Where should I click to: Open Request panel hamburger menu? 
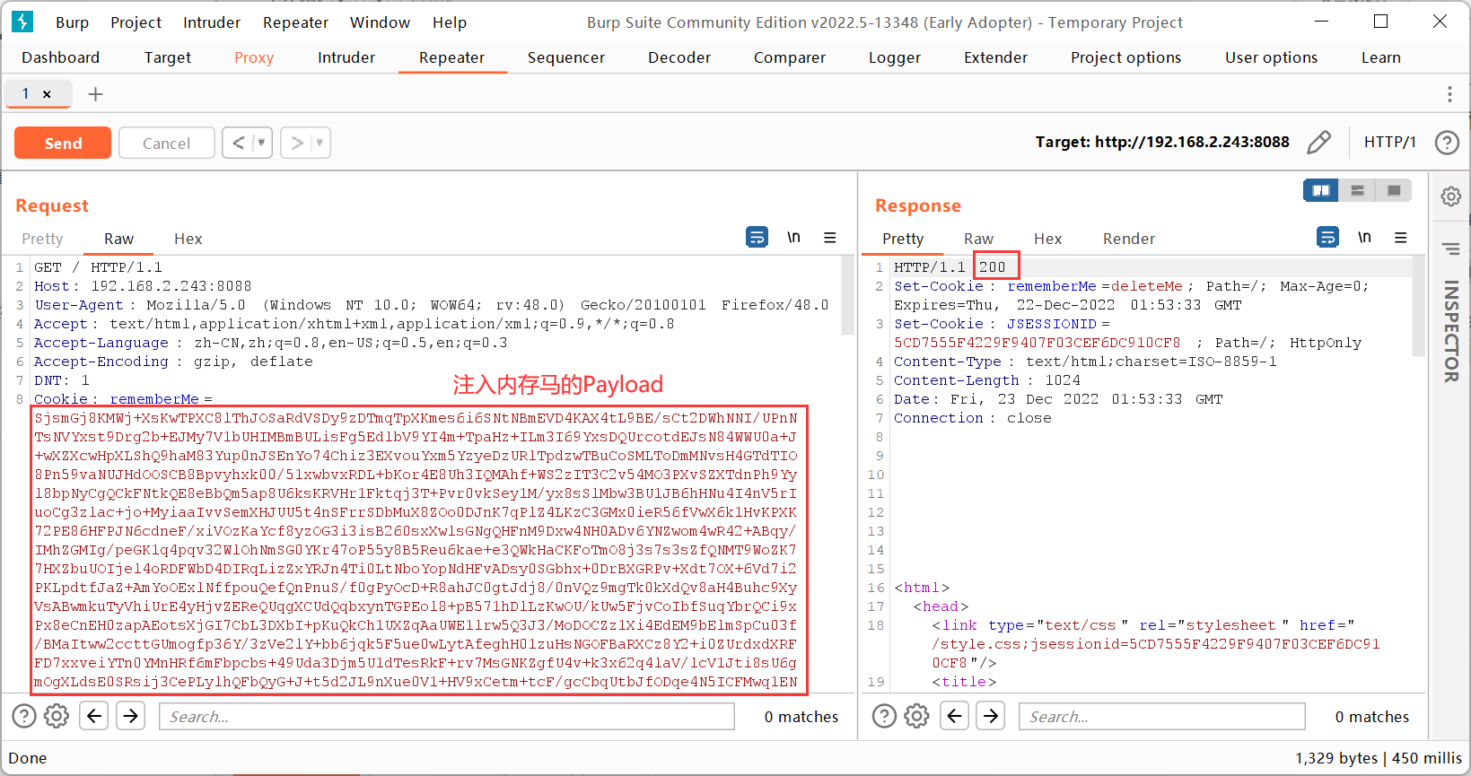[x=830, y=238]
